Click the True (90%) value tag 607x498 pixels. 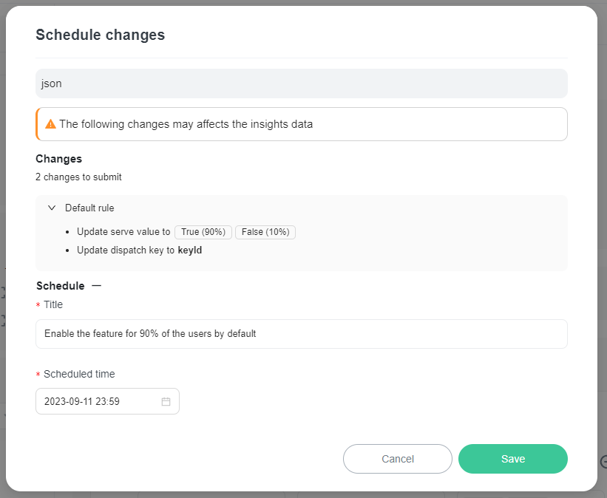(203, 232)
